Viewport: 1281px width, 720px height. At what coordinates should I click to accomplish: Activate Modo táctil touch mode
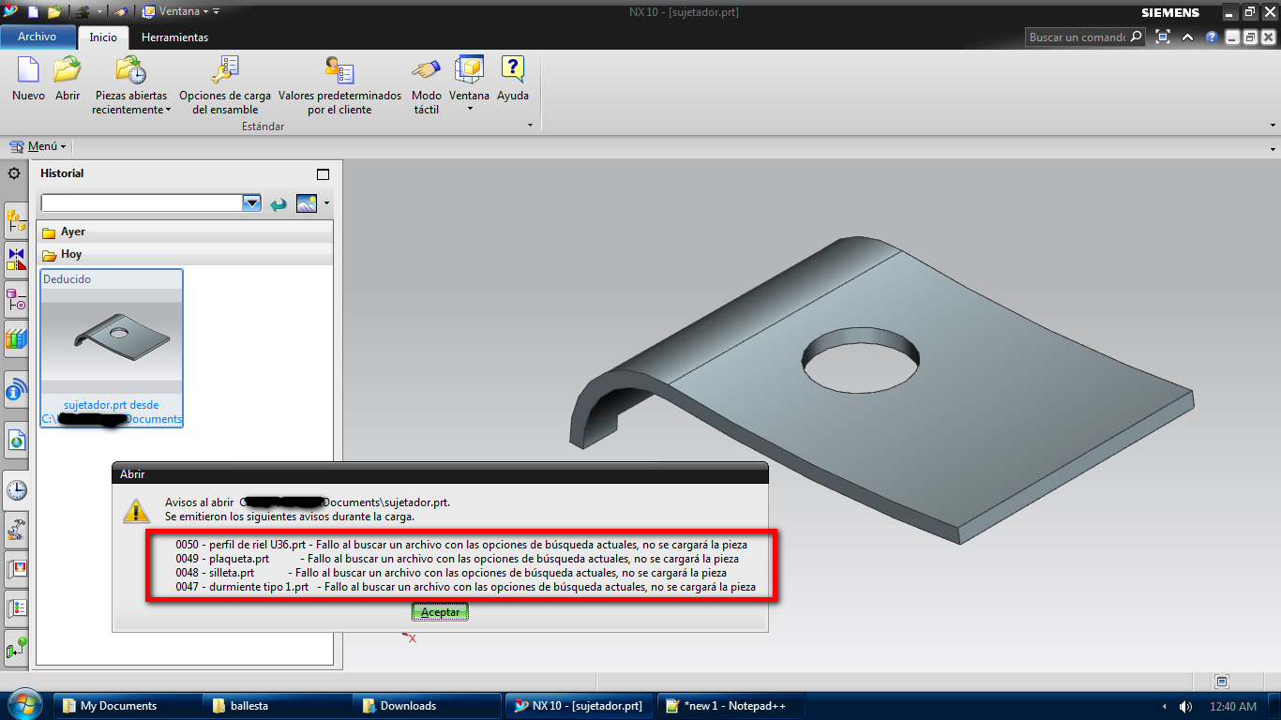click(x=426, y=85)
